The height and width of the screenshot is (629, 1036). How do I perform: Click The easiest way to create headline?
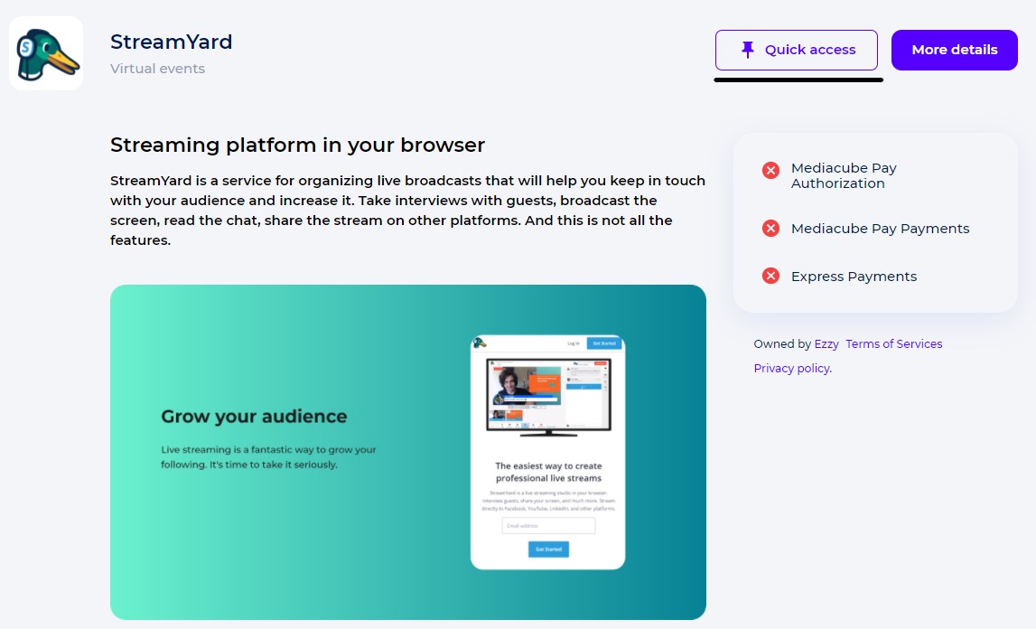tap(548, 472)
